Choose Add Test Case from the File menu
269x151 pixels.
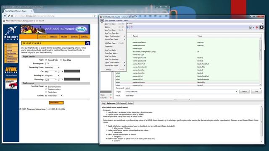[x=113, y=43]
